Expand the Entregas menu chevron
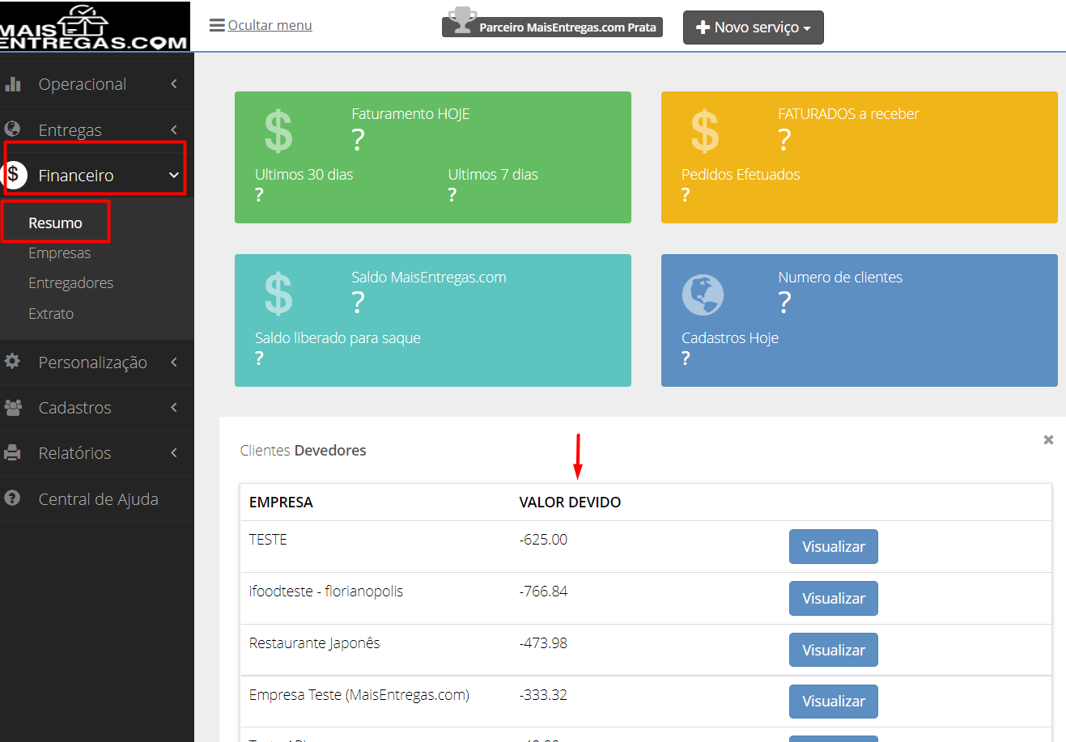 (x=174, y=129)
